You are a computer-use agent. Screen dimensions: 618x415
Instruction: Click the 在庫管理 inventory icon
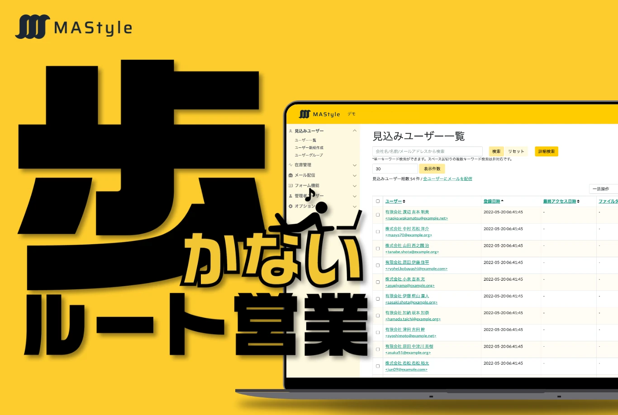click(290, 165)
